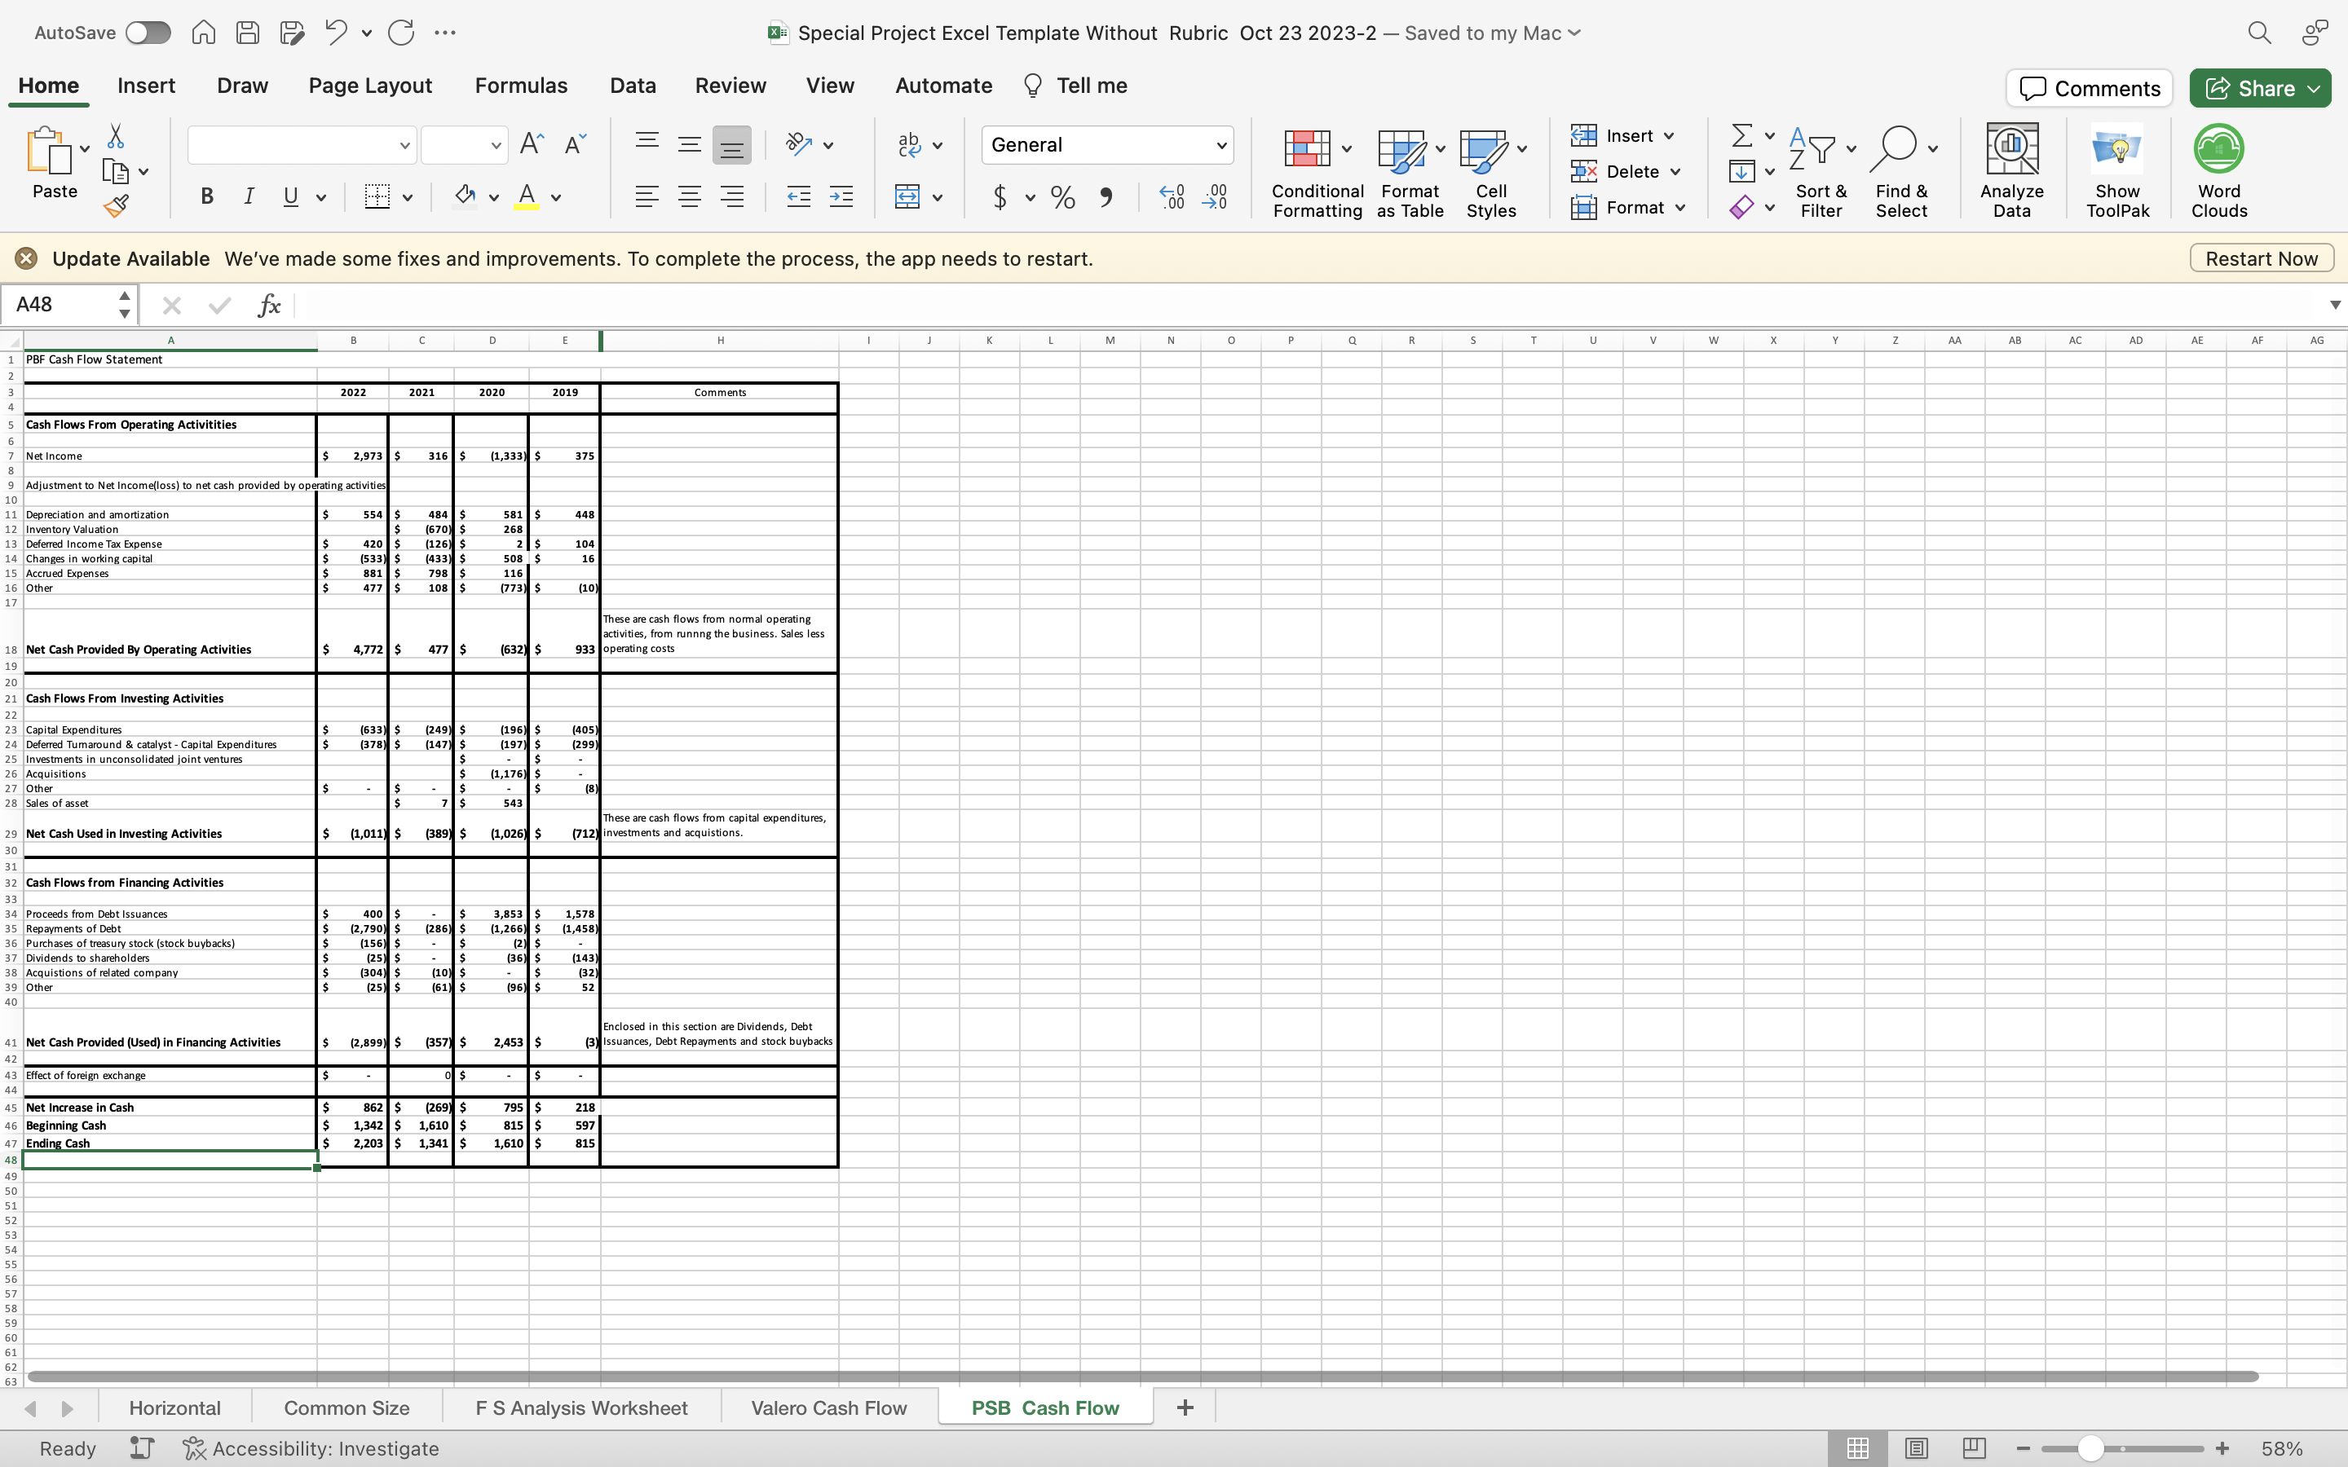2348x1467 pixels.
Task: Expand the Format cells dropdown arrow
Action: pos(1679,208)
